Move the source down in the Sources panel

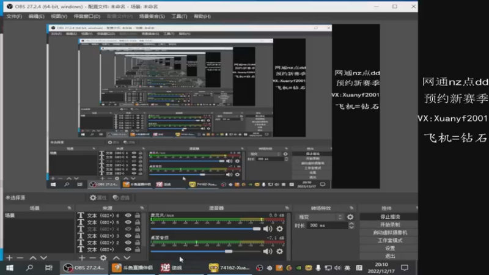127,258
